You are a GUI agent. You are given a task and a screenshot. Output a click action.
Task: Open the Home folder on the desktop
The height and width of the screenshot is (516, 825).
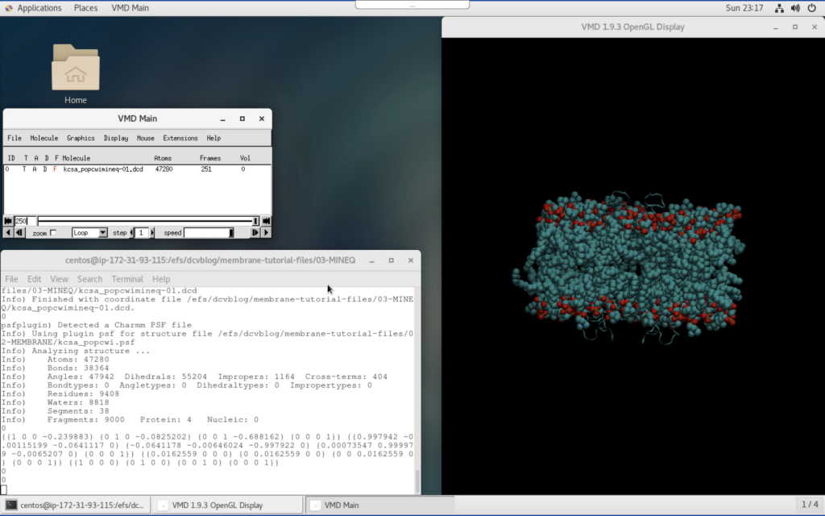(75, 73)
